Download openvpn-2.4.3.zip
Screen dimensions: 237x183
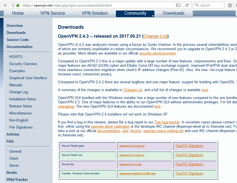130,164
